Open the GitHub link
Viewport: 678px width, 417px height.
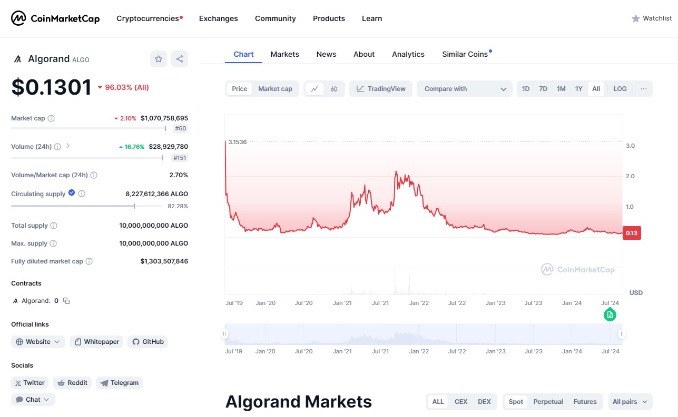(148, 342)
